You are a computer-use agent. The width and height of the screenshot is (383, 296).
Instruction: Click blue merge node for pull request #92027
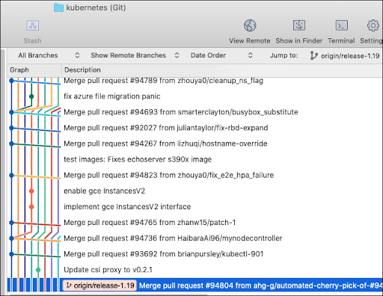(11, 128)
